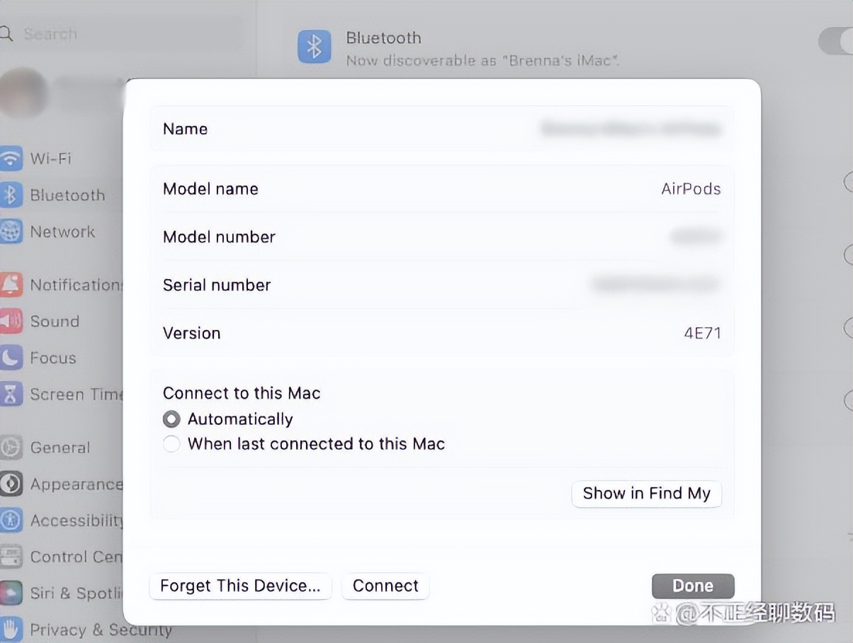Open the Bluetooth sidebar item label
Image resolution: width=853 pixels, height=643 pixels.
click(x=67, y=195)
